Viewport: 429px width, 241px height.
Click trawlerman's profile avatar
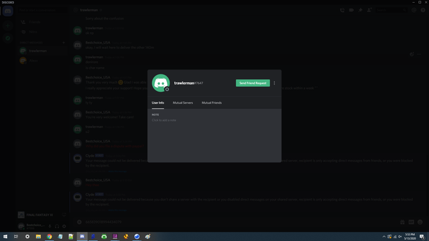(161, 83)
